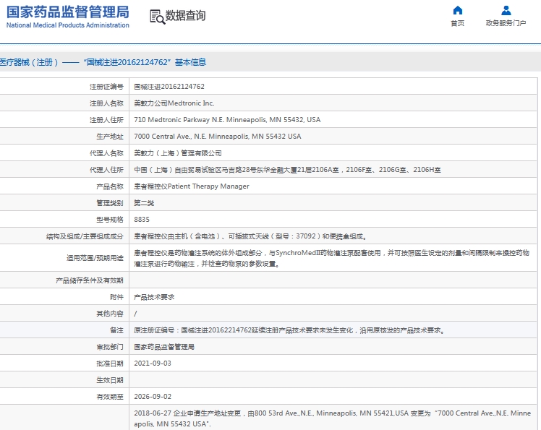The image size is (541, 430).
Task: Click the 注册证编号 field label
Action: [106, 87]
